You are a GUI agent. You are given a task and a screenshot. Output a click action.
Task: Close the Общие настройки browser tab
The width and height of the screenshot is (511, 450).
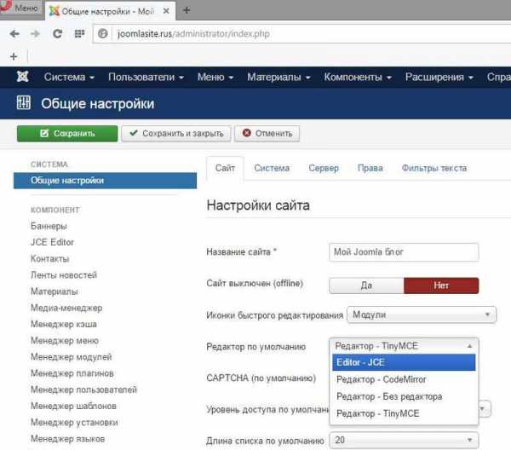(166, 11)
